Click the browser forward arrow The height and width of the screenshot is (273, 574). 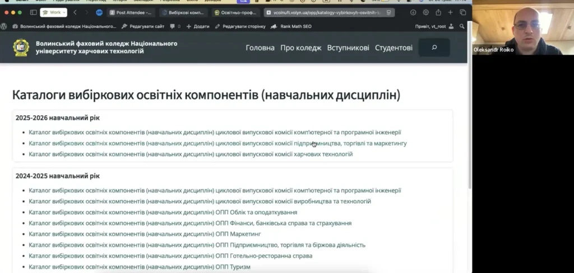[87, 12]
